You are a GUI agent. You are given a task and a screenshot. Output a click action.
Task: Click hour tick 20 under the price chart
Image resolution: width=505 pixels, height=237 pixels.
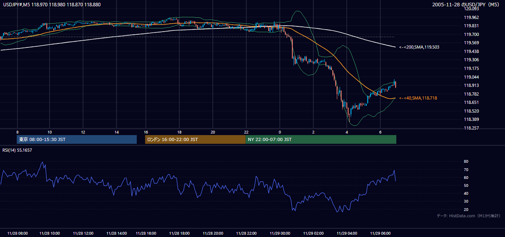click(213, 132)
